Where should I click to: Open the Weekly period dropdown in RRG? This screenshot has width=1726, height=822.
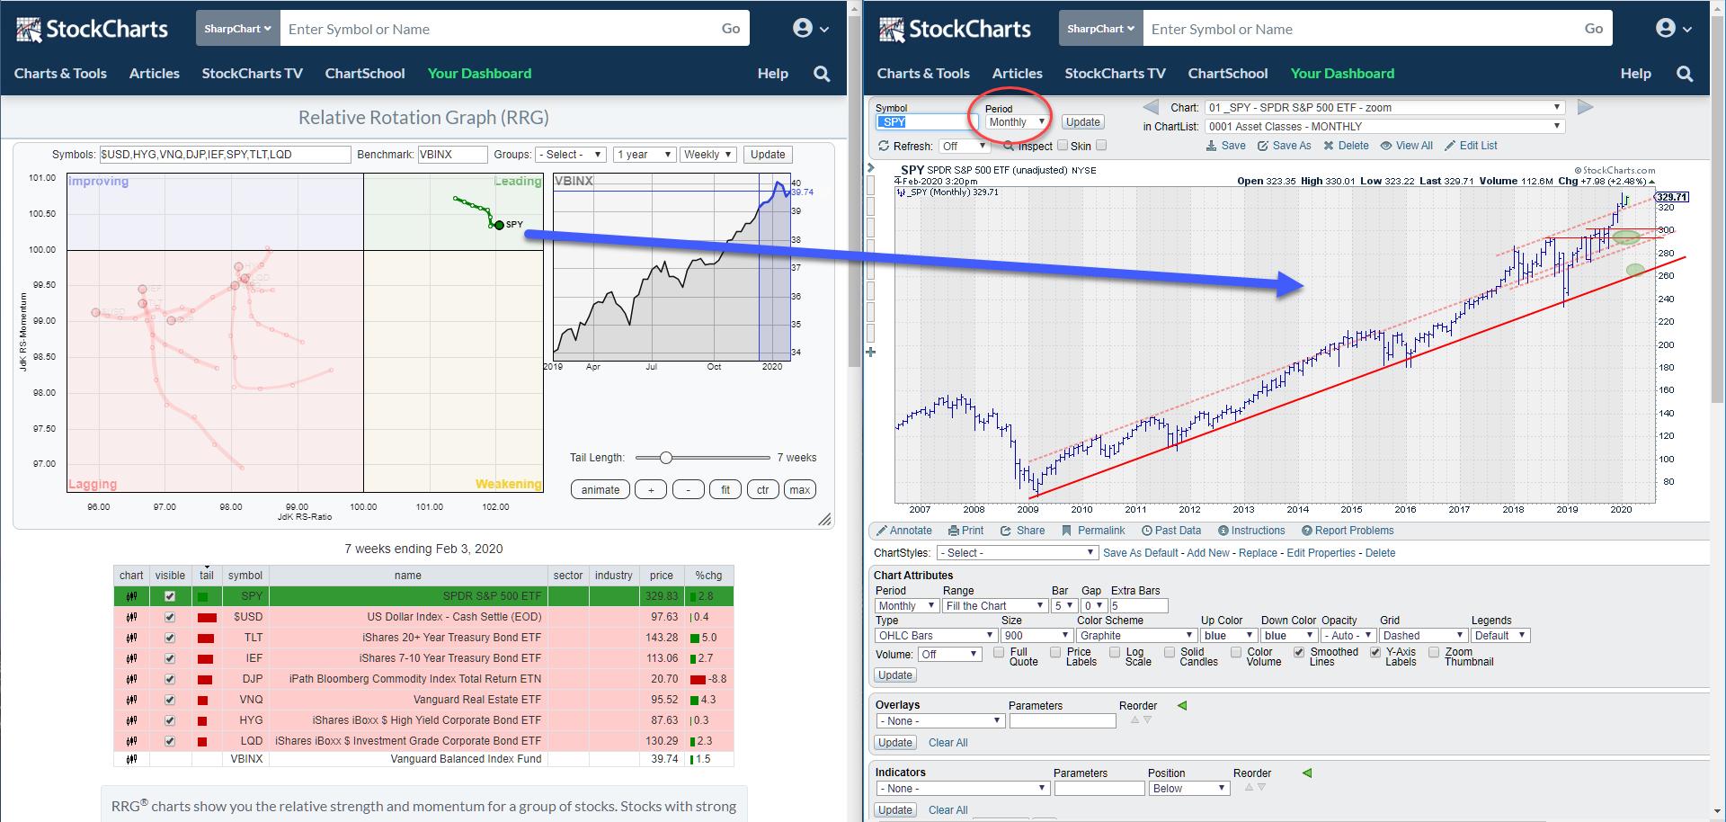point(708,155)
